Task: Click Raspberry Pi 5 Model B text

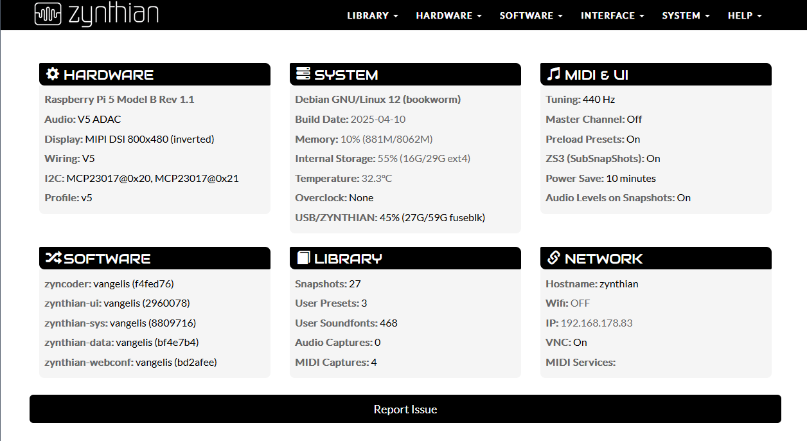Action: [x=120, y=99]
